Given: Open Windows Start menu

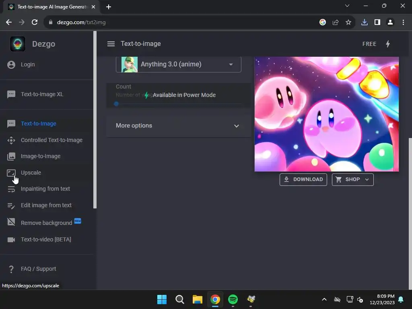Looking at the screenshot, I should (x=162, y=299).
